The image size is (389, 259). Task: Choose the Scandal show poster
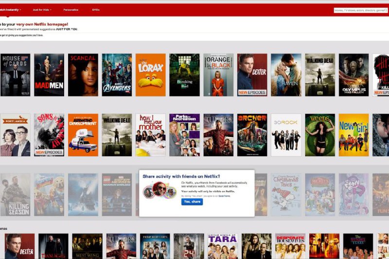[x=83, y=74]
